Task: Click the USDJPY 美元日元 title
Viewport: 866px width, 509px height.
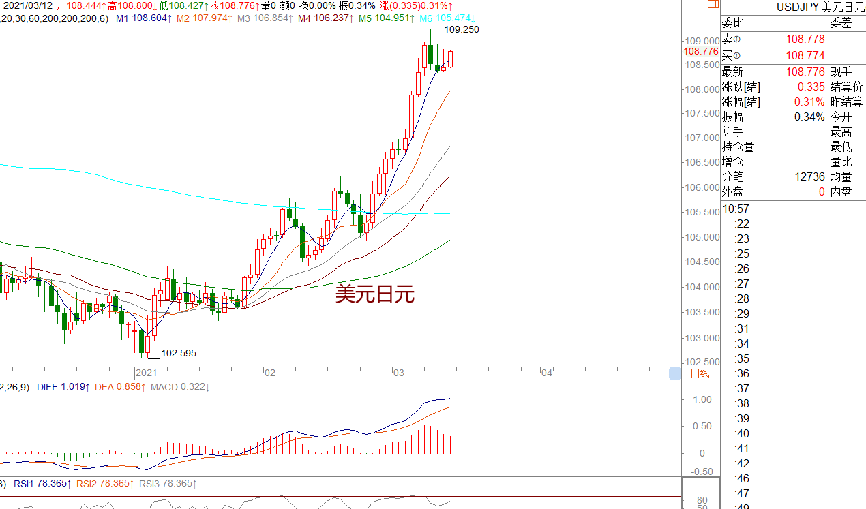Action: tap(820, 7)
